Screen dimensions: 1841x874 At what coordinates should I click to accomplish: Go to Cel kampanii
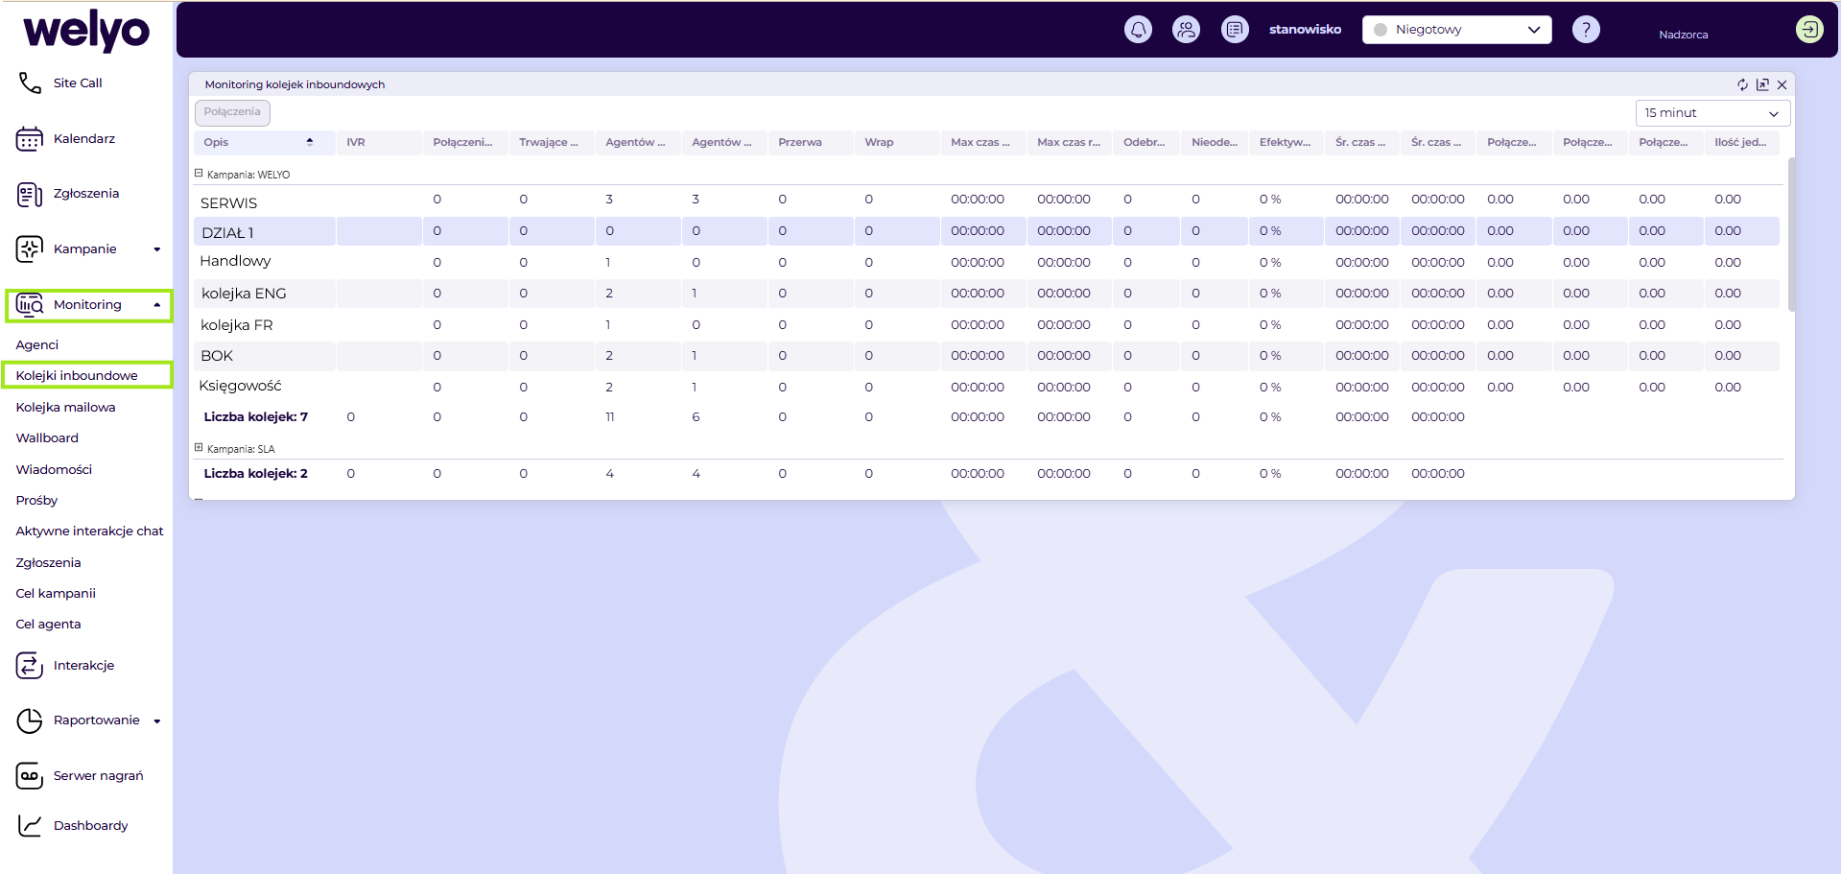56,594
